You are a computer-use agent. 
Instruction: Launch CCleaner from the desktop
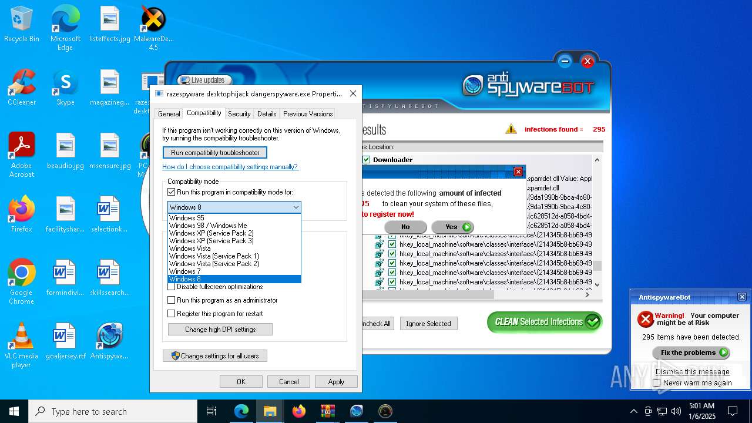tap(22, 88)
